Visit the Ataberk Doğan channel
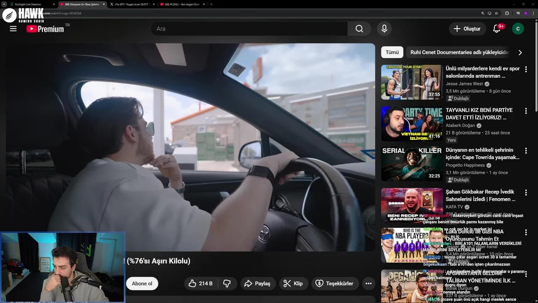Screen dimensions: 538x303 (460, 125)
